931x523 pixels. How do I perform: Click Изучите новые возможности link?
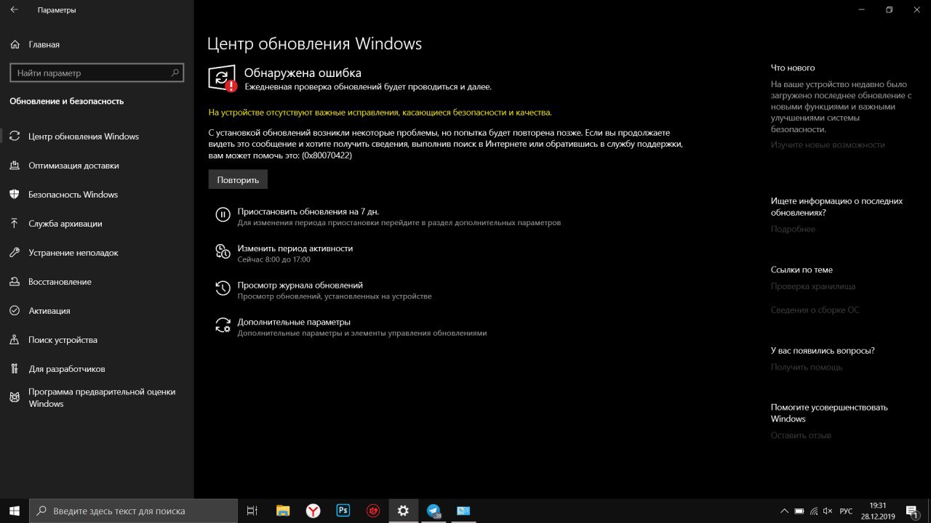828,145
